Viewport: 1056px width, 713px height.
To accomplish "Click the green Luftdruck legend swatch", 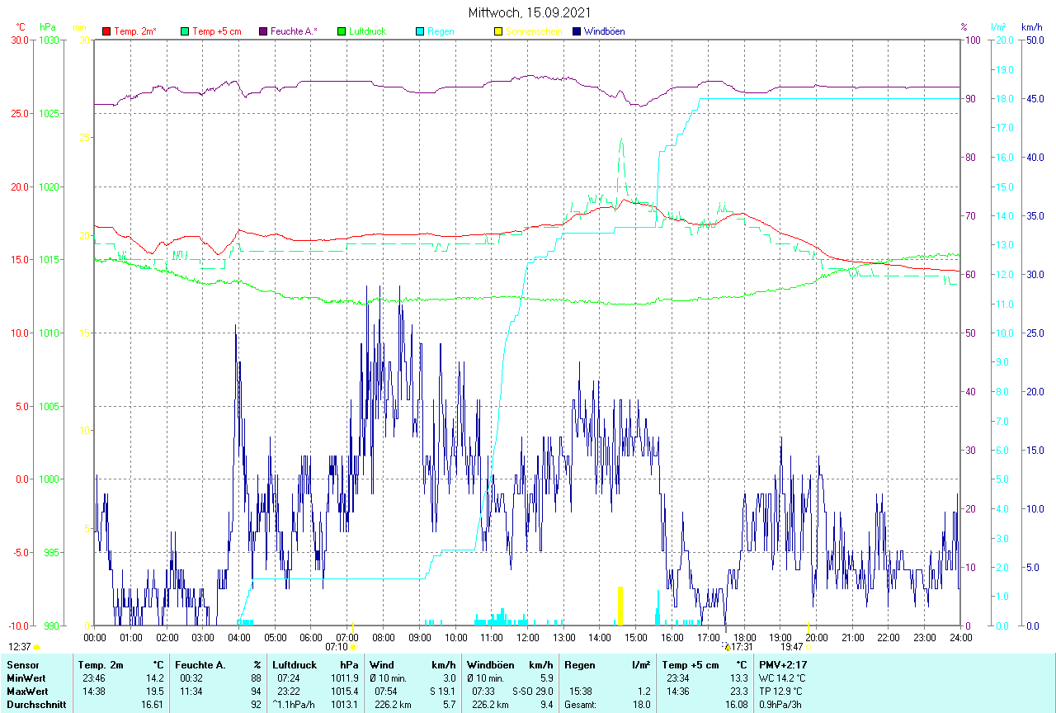I will point(342,31).
